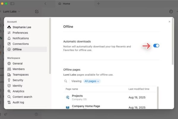This screenshot has width=178, height=119.
Task: Open General workspace settings via gear icon
Action: point(9,63)
